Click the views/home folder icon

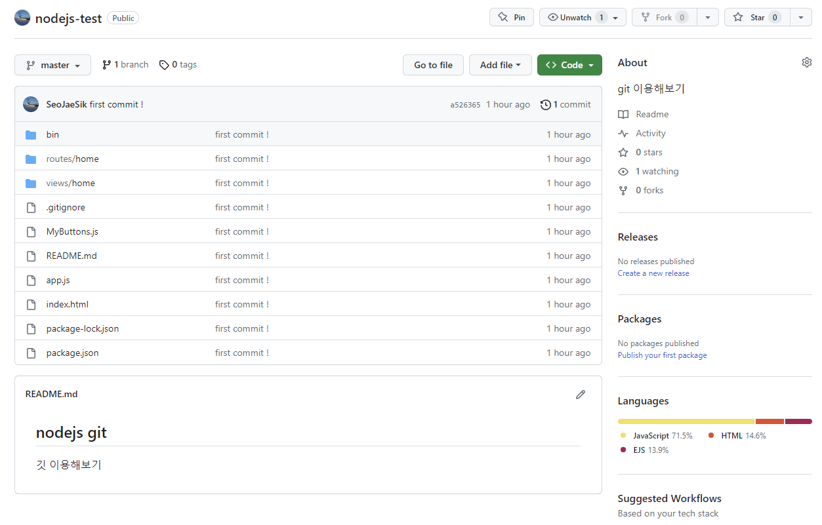point(31,183)
